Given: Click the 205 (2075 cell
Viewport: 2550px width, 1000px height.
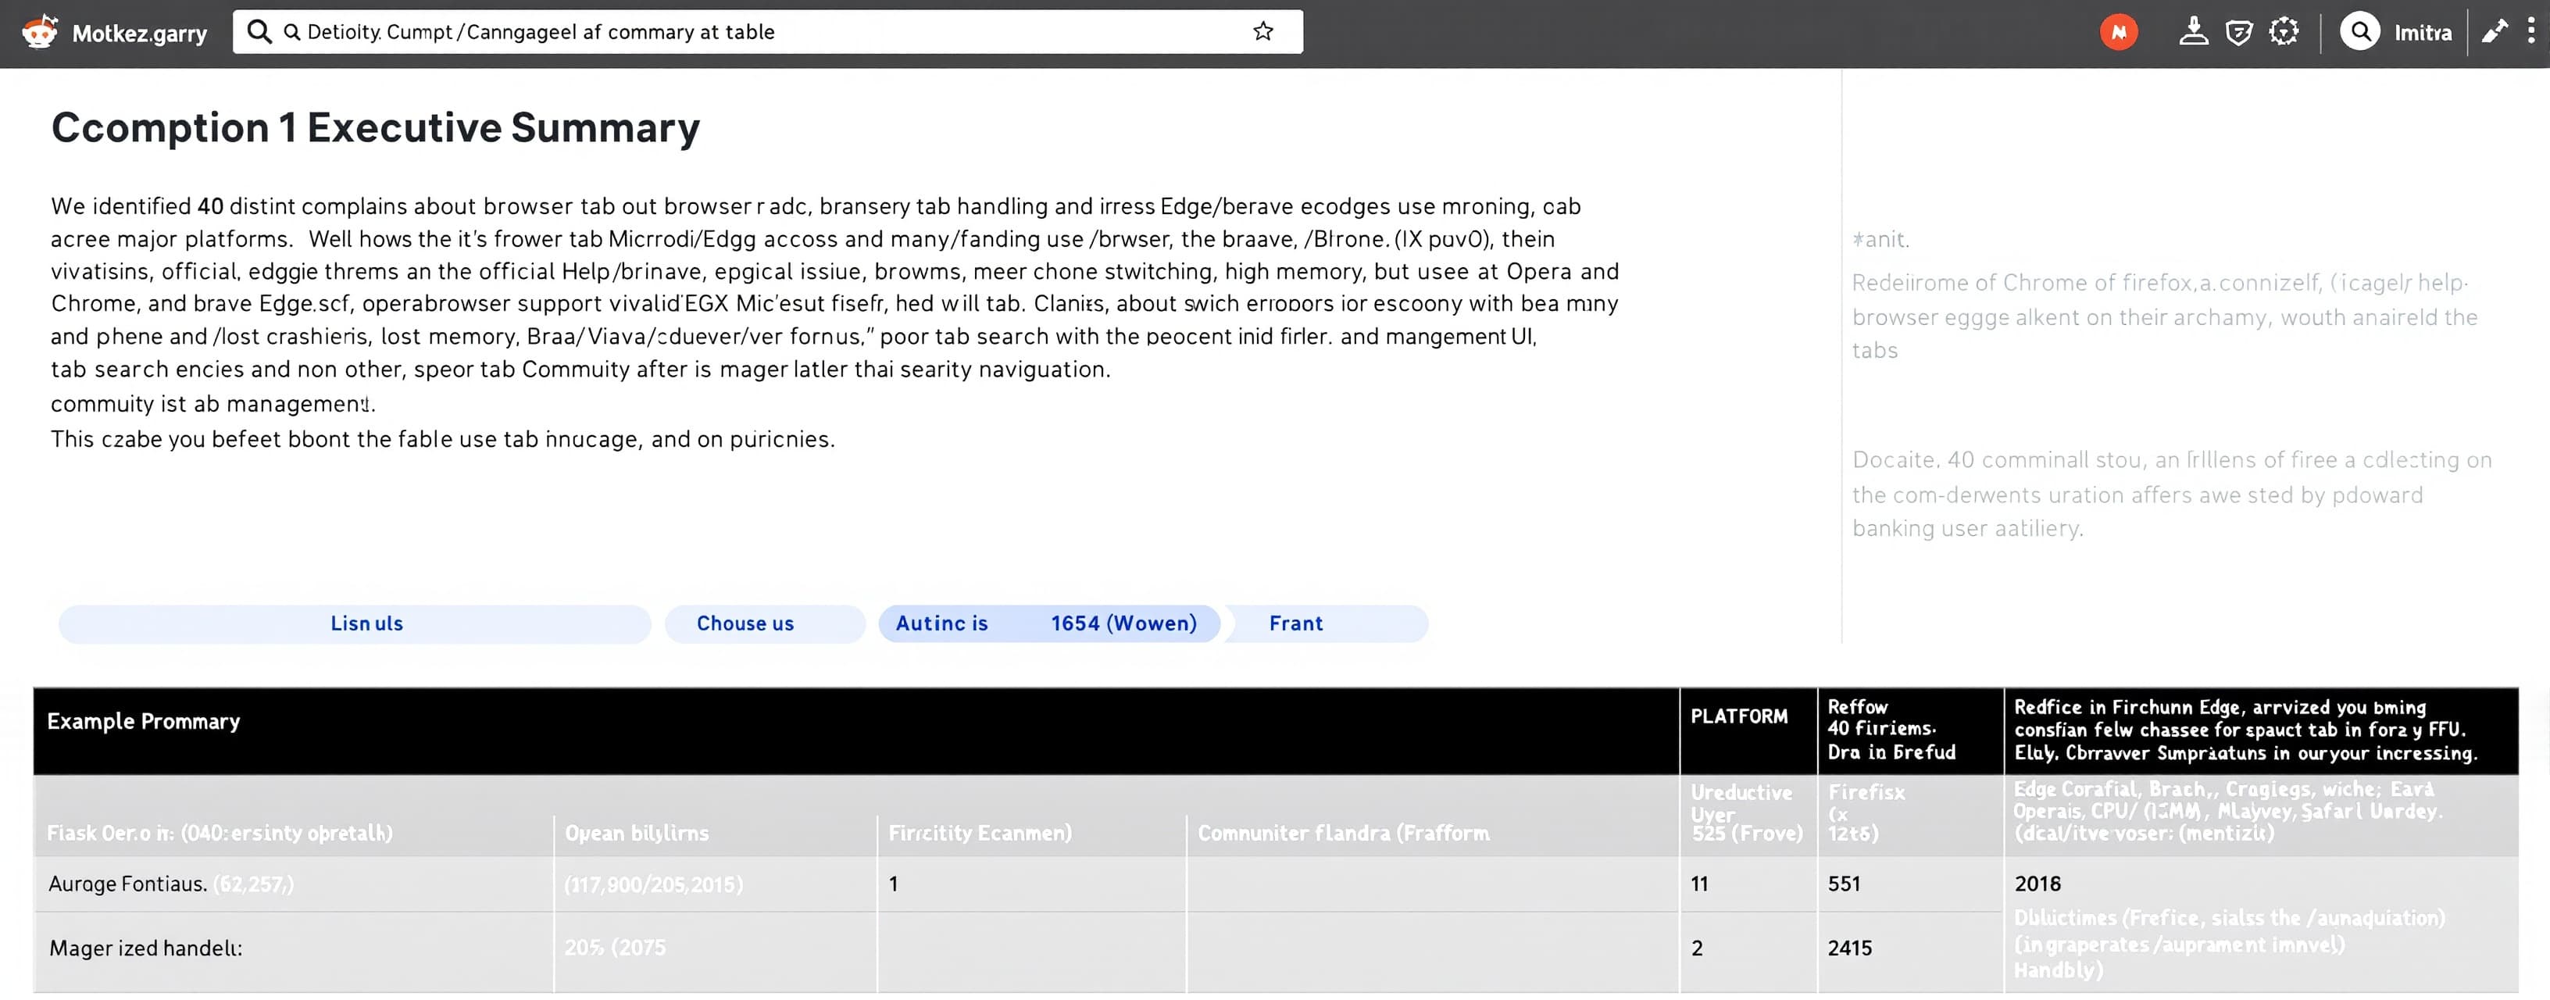Looking at the screenshot, I should click(x=615, y=948).
